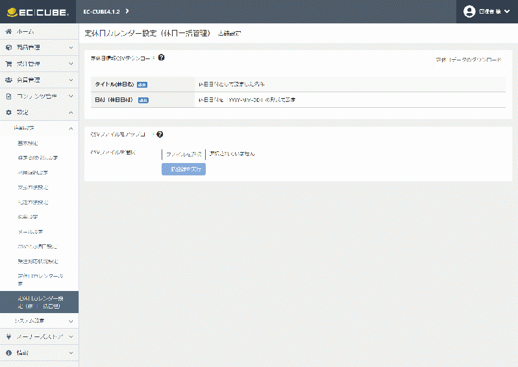Screen dimensions: 518x367
Task: Click help icon beside CSVダウンロード heading
Action: coord(161,58)
